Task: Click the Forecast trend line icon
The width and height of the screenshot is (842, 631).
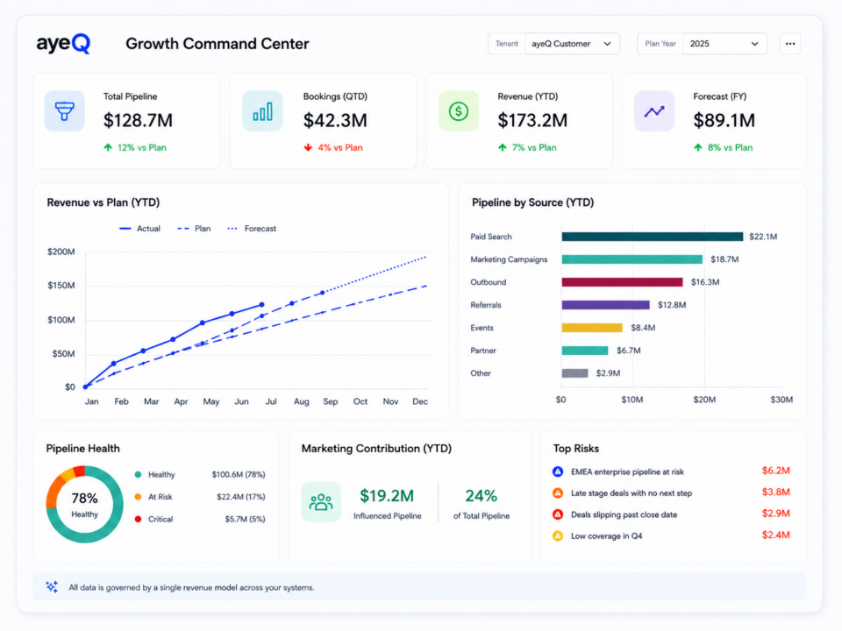Action: 654,111
